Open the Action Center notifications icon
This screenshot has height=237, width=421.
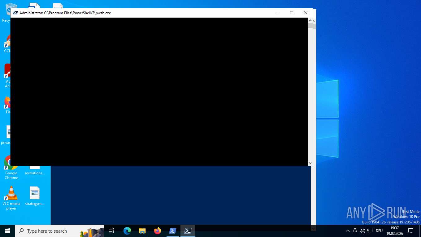(x=411, y=231)
